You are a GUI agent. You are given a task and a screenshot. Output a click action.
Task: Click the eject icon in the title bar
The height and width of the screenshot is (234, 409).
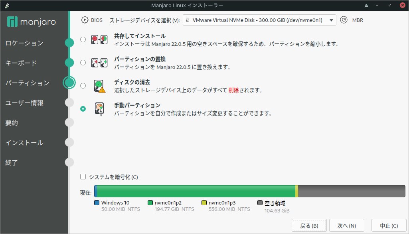point(366,5)
